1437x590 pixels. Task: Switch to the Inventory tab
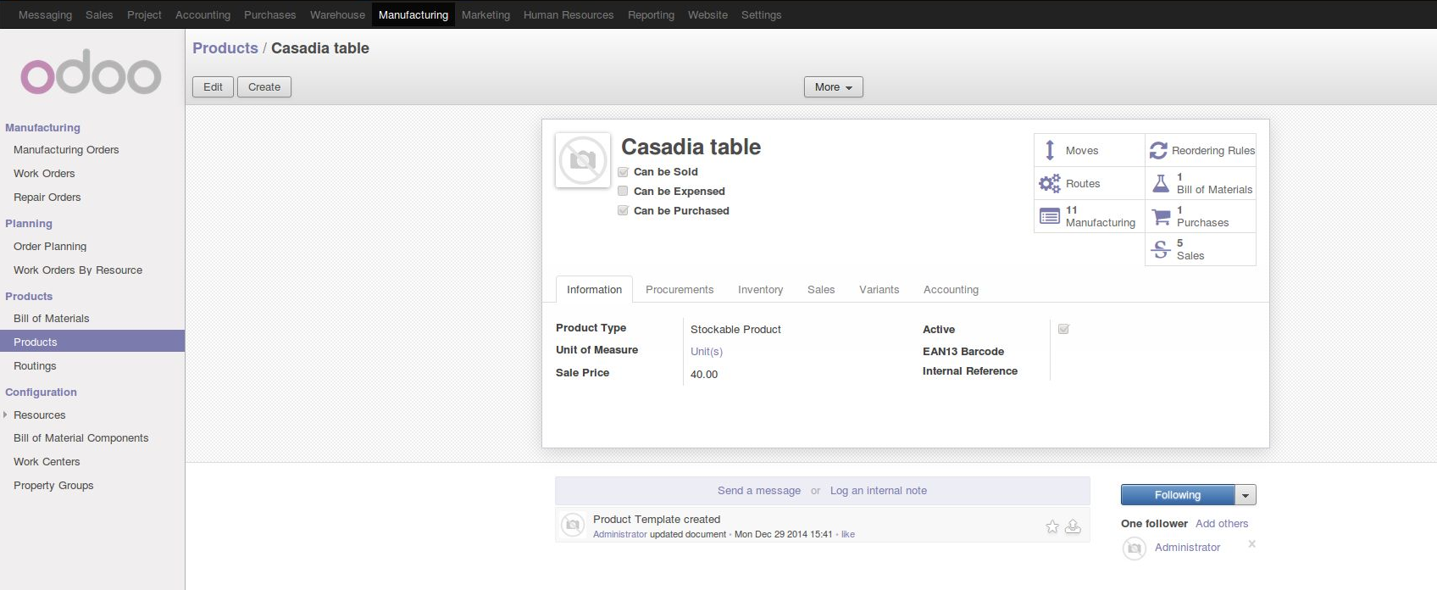pyautogui.click(x=760, y=290)
